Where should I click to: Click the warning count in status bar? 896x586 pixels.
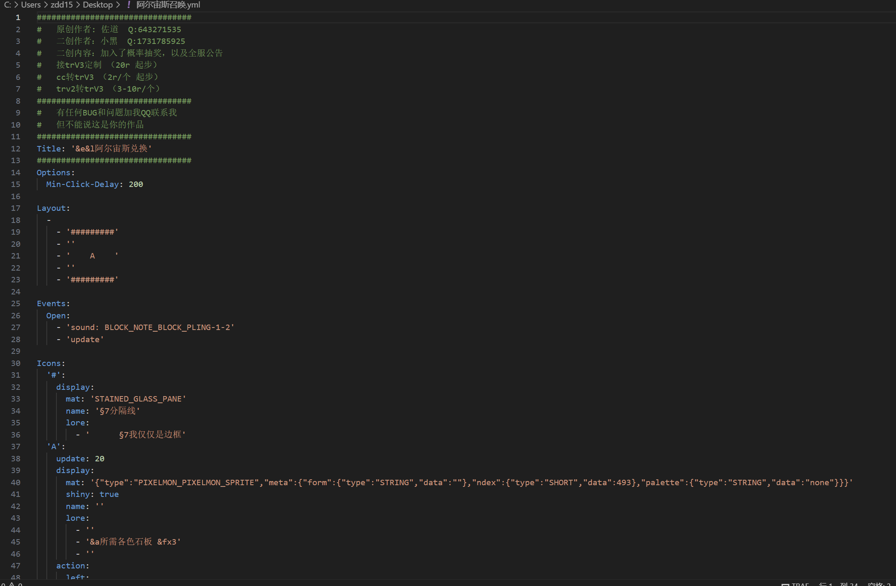point(16,584)
